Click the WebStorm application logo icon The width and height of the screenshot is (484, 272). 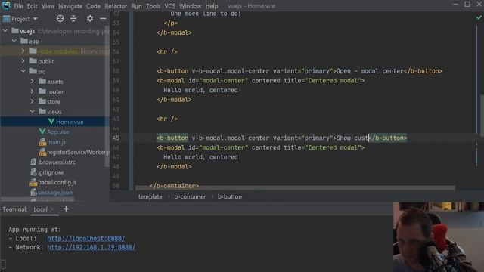pos(6,5)
